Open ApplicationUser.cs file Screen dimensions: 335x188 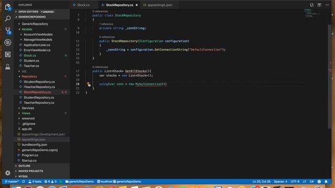coord(37,45)
